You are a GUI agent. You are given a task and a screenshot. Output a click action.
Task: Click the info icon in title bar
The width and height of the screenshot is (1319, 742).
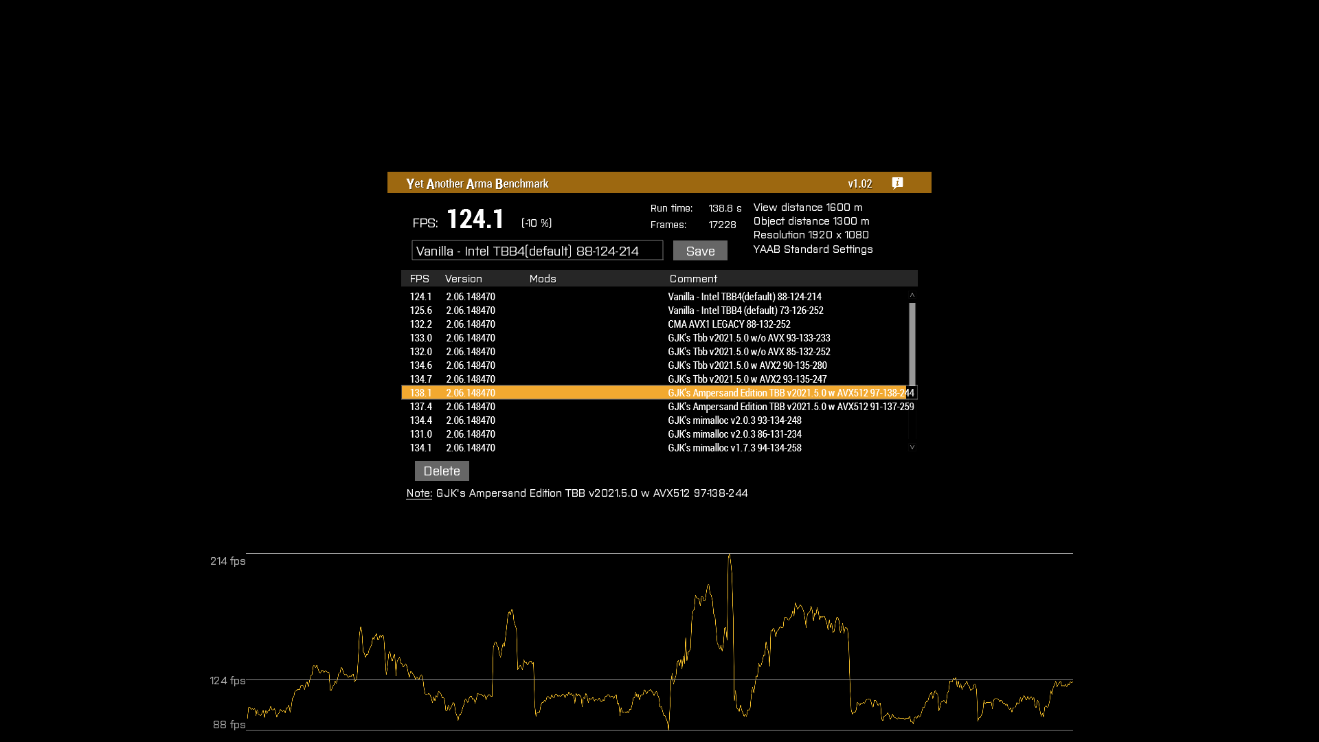tap(897, 183)
